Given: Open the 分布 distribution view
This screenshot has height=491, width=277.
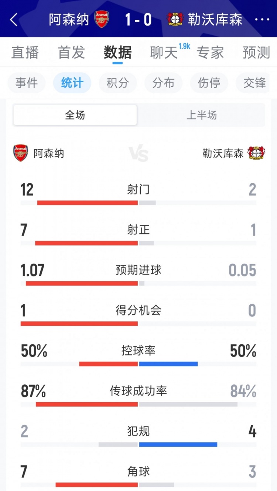Looking at the screenshot, I should pos(163,83).
